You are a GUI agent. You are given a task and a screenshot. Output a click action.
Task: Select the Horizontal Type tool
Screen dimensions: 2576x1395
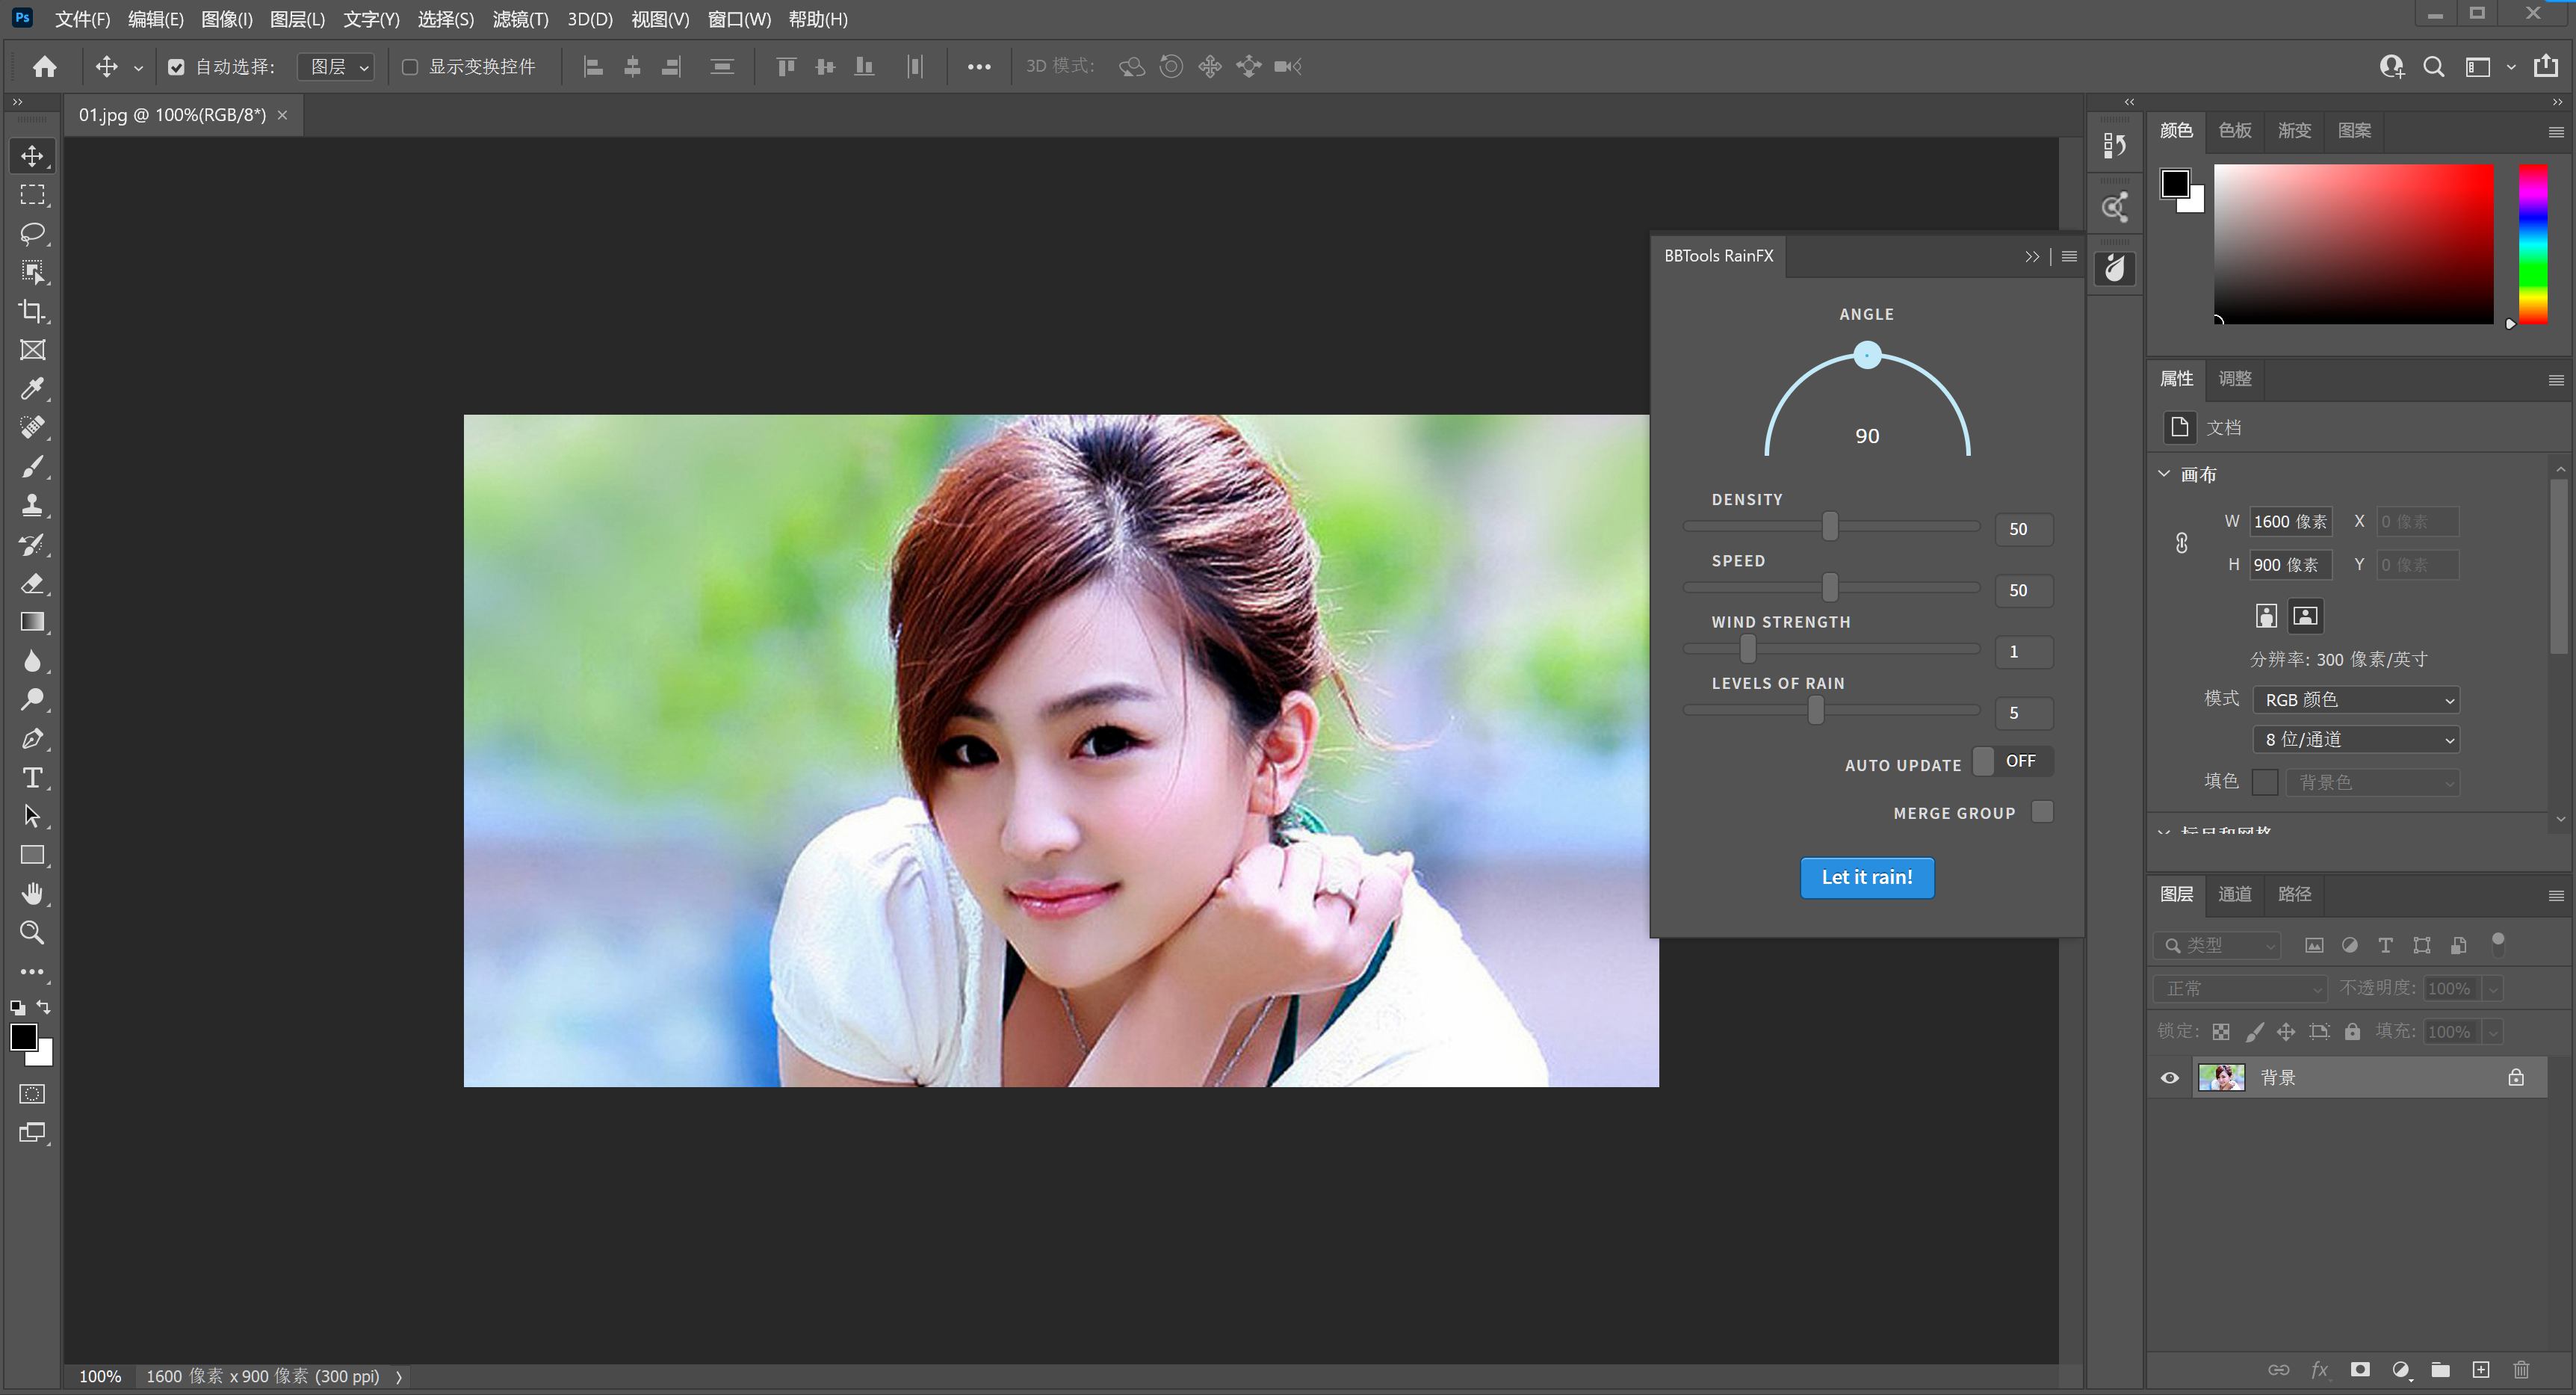(32, 778)
